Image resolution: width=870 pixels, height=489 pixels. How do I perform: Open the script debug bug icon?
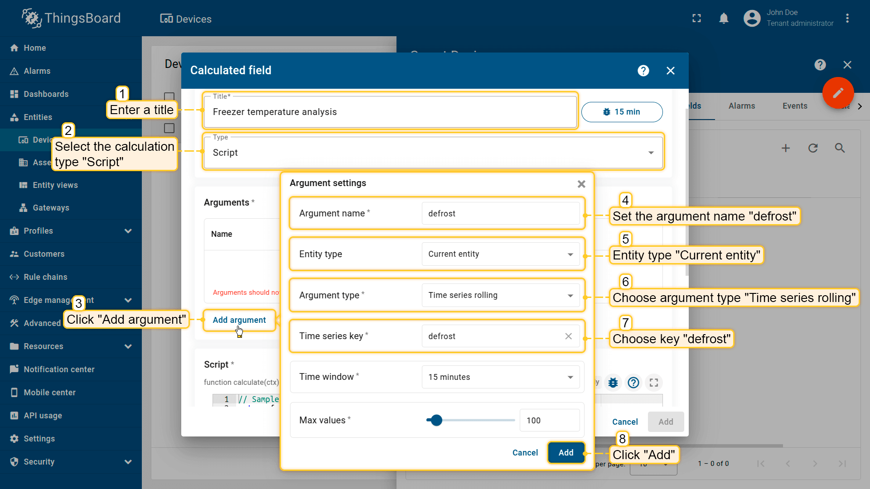[x=613, y=383]
